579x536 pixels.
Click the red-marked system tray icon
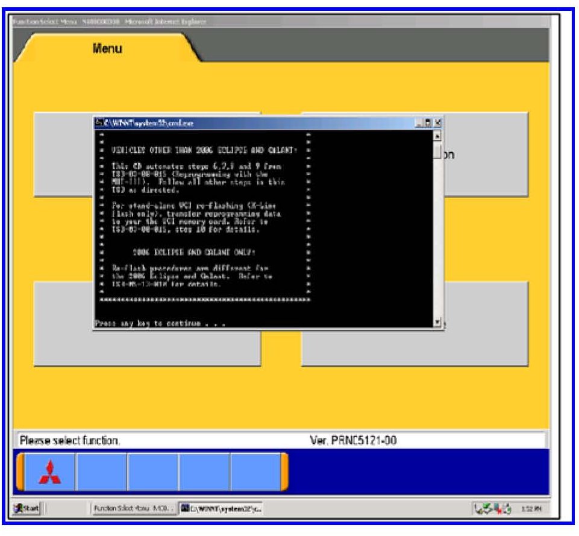pyautogui.click(x=498, y=509)
